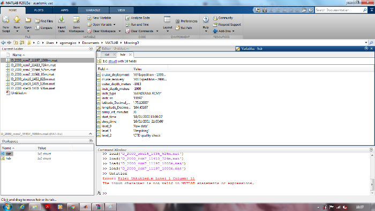
Task: Select the HOME tab
Action: click(13, 10)
